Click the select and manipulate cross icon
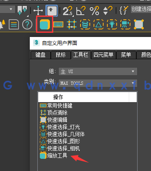This screenshot has width=151, height=171. point(38,11)
